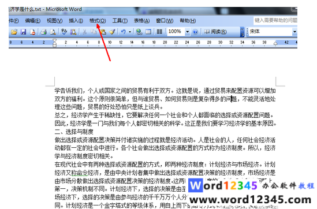Open the 帮助(H) menu

coord(188,21)
